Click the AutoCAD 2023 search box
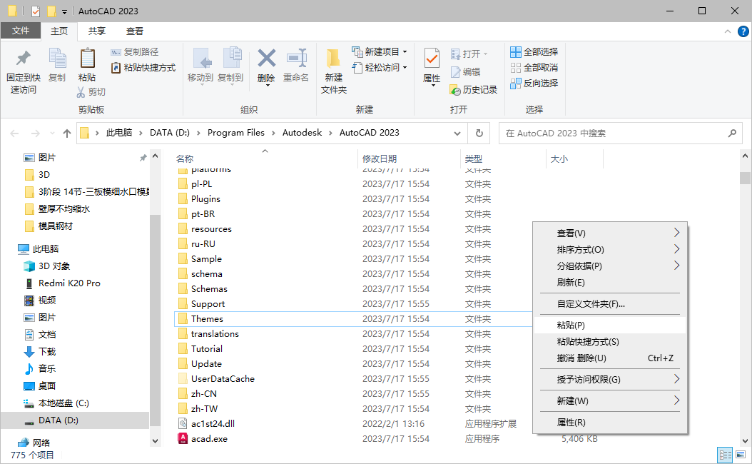The width and height of the screenshot is (752, 464). pos(619,133)
